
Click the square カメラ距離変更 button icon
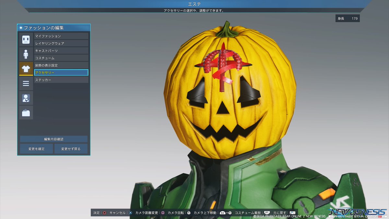pos(163,213)
